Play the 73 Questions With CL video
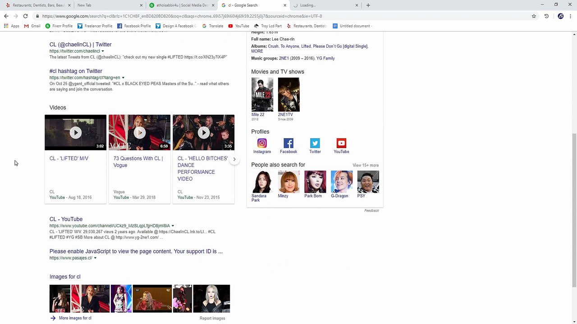 pos(140,132)
